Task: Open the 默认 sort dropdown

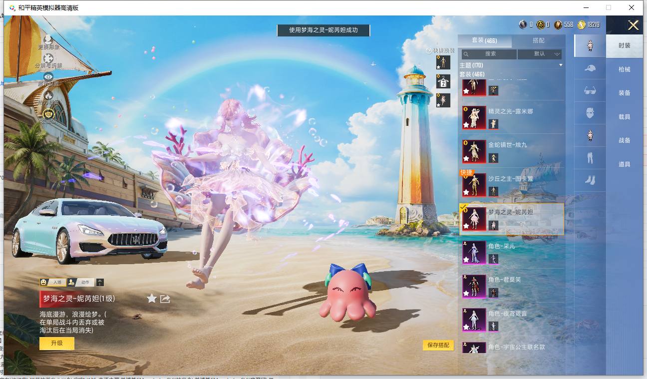Action: click(x=540, y=54)
